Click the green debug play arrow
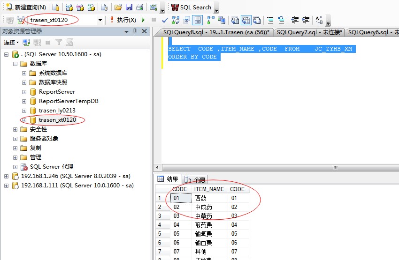 143,20
